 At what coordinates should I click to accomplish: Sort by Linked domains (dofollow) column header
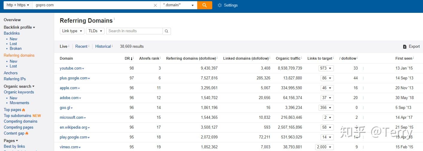(246, 58)
